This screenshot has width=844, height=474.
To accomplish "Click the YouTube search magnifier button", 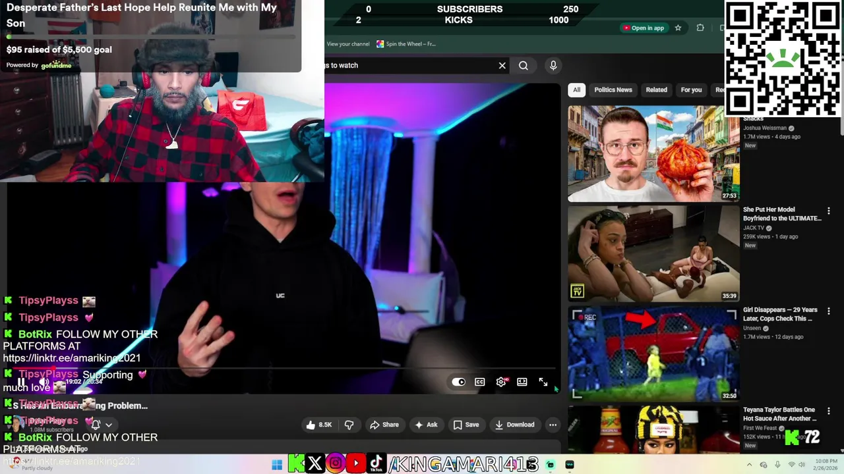I will tap(524, 65).
